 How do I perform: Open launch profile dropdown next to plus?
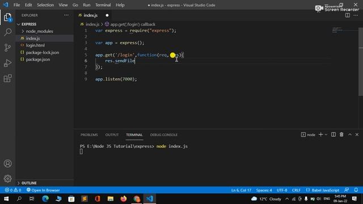(326, 135)
